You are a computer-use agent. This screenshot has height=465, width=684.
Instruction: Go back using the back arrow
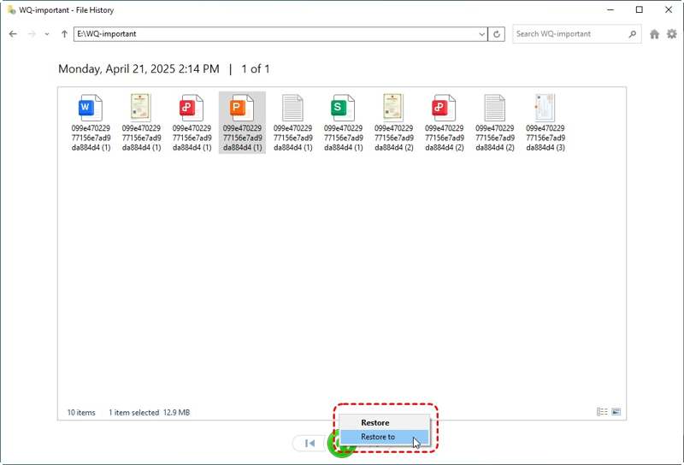point(13,34)
